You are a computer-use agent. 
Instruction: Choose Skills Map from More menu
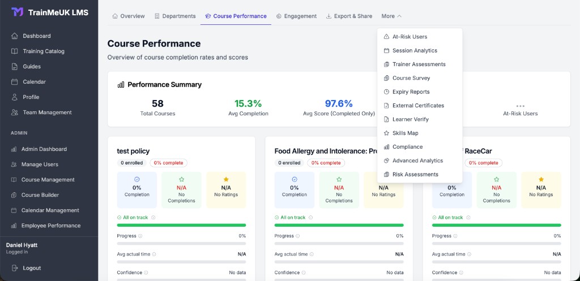coord(420,133)
